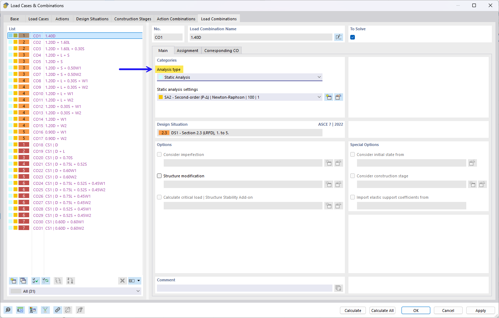Open the Design Situations tab
The width and height of the screenshot is (499, 318).
pyautogui.click(x=92, y=19)
